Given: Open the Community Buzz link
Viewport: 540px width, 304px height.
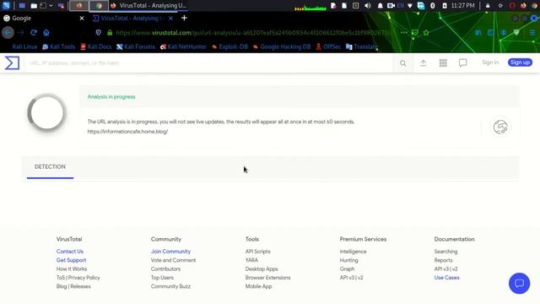Looking at the screenshot, I should tap(170, 286).
